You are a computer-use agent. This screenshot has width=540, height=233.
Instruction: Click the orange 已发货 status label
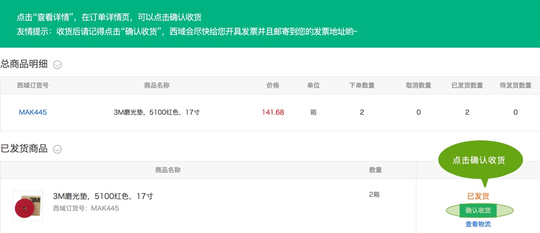coord(478,196)
